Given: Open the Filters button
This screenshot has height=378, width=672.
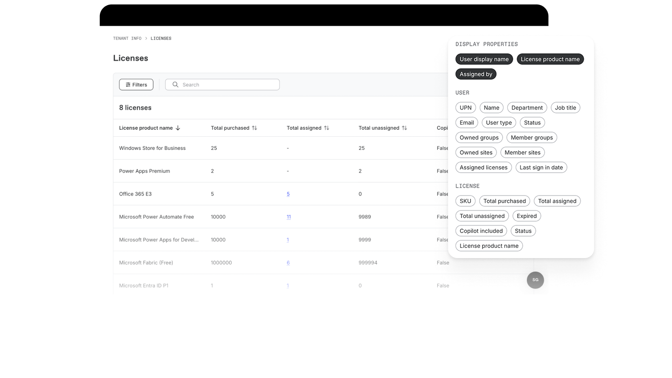Looking at the screenshot, I should 136,84.
